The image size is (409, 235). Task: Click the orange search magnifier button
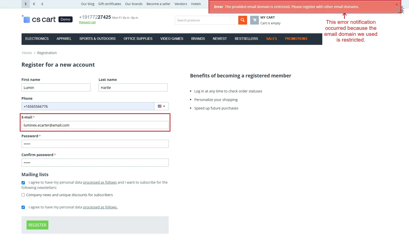tap(242, 20)
